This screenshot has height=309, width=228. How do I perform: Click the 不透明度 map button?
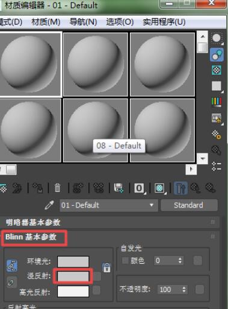[x=200, y=289]
